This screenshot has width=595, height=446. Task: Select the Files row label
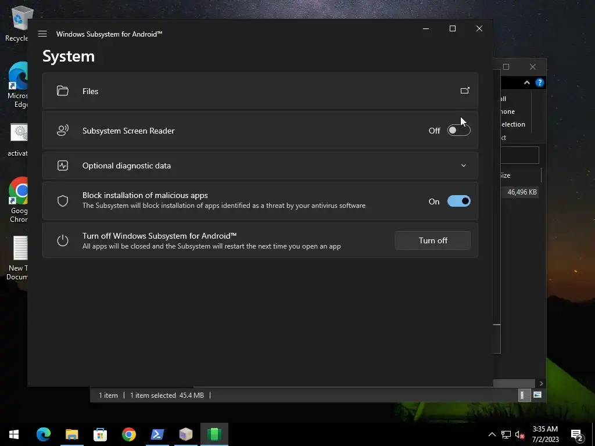pyautogui.click(x=90, y=91)
